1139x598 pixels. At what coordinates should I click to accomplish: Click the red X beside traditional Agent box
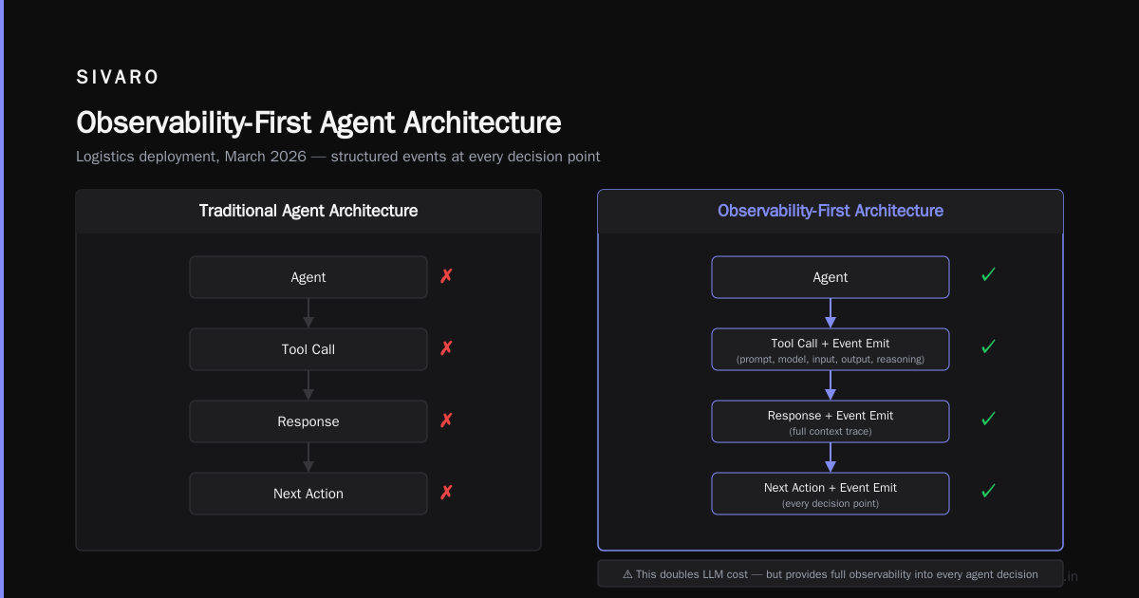[446, 276]
